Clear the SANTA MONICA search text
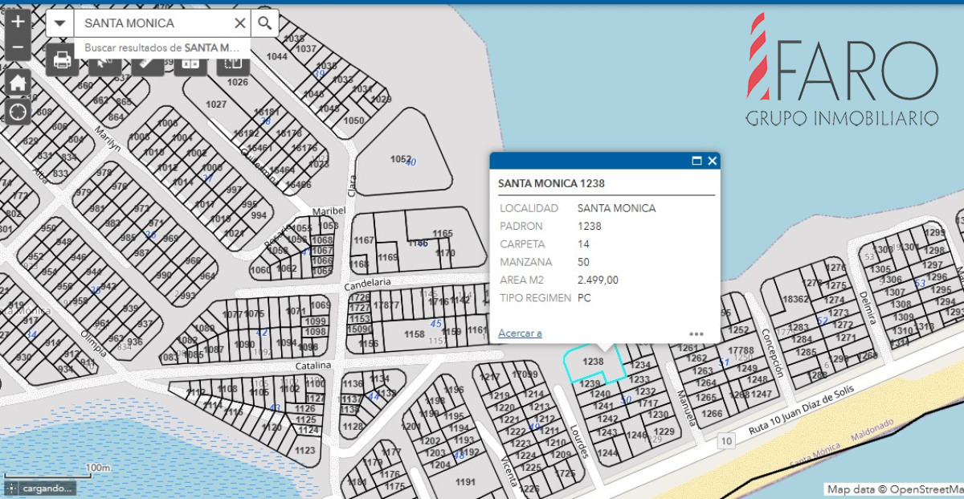The image size is (964, 499). (239, 23)
